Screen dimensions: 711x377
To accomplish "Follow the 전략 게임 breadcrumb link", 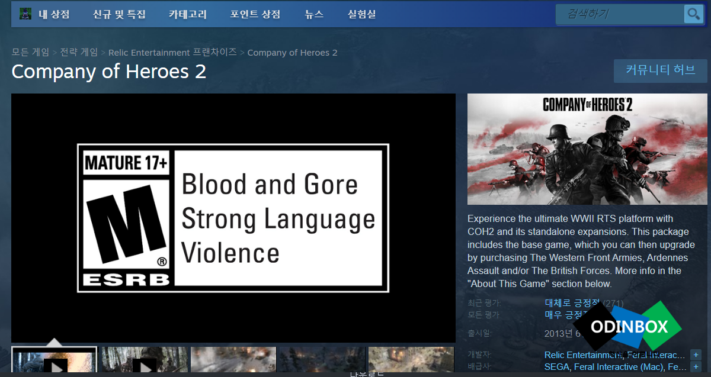I will (79, 53).
